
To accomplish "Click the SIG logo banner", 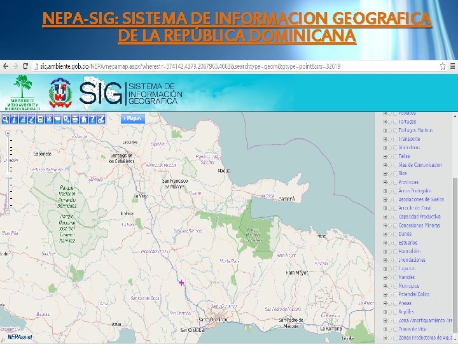I will click(130, 92).
